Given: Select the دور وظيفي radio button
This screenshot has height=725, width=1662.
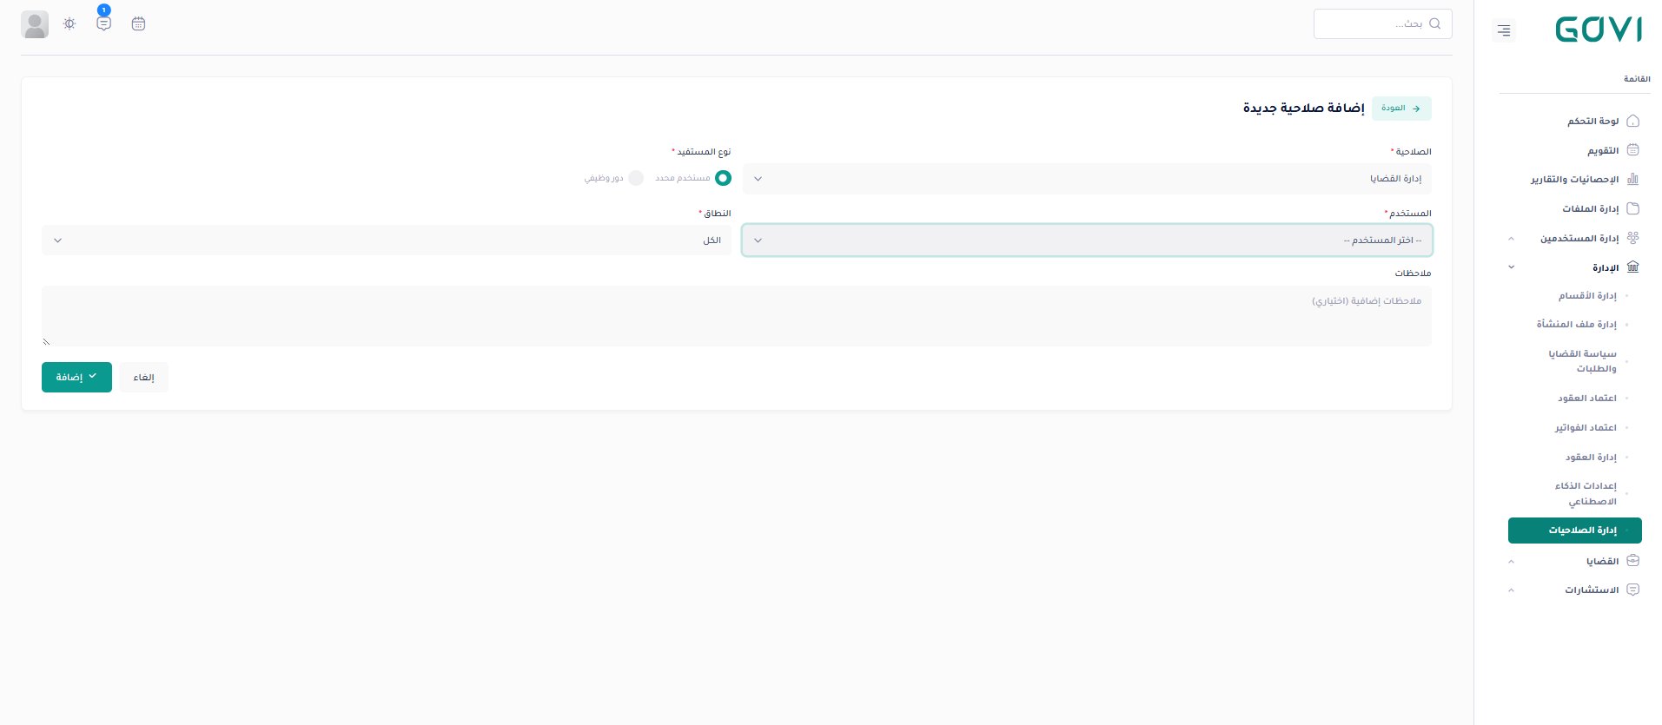Looking at the screenshot, I should point(636,178).
